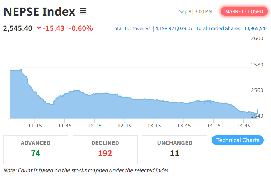Click the Sep 9 3:00 PM timestamp
The height and width of the screenshot is (183, 271).
(x=195, y=11)
